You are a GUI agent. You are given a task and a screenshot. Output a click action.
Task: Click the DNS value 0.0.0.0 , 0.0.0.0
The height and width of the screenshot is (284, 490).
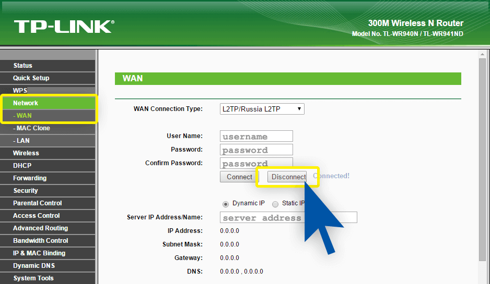(x=241, y=271)
